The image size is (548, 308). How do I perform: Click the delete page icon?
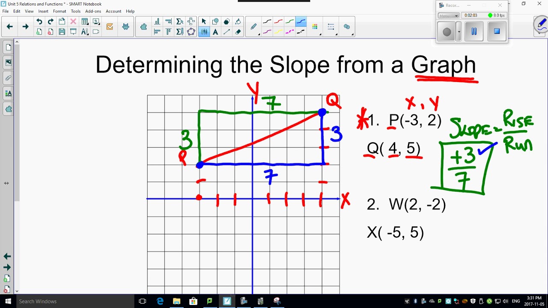[51, 32]
